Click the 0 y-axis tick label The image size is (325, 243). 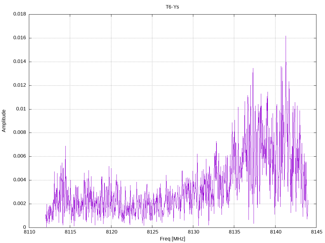tap(24, 227)
